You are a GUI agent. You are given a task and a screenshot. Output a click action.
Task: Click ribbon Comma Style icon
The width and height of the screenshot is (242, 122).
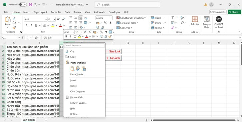click(x=110, y=23)
